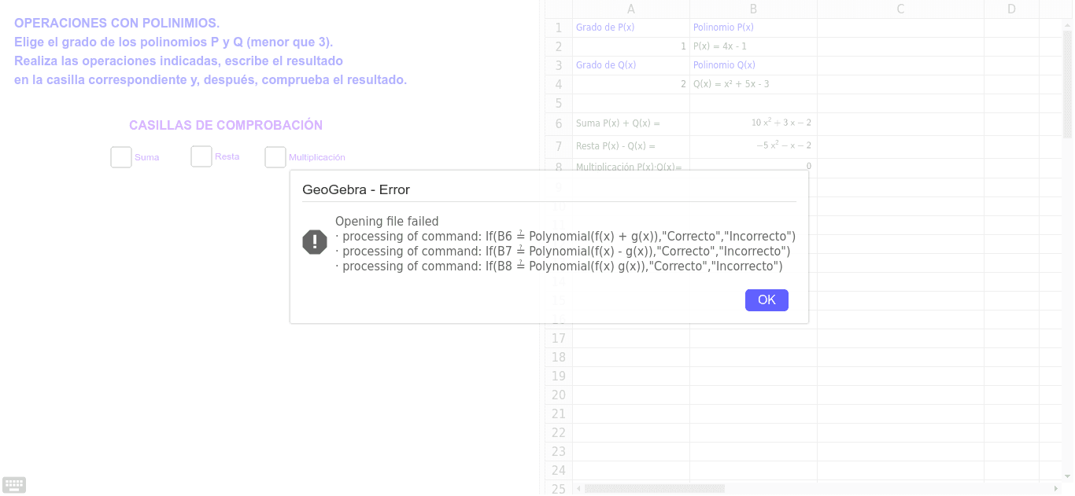
Task: Click 'OPERACIONES CON POLINIMIOS.' title text
Action: [116, 24]
